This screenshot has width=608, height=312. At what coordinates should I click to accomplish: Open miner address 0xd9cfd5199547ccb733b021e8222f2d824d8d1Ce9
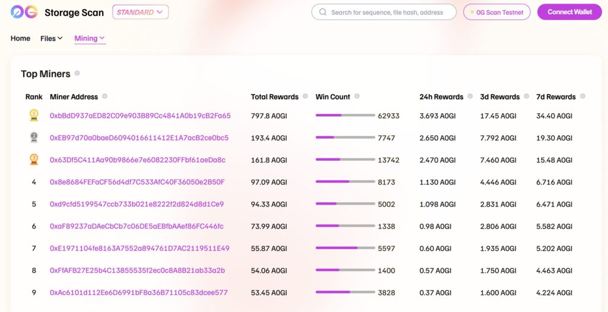[x=137, y=204]
